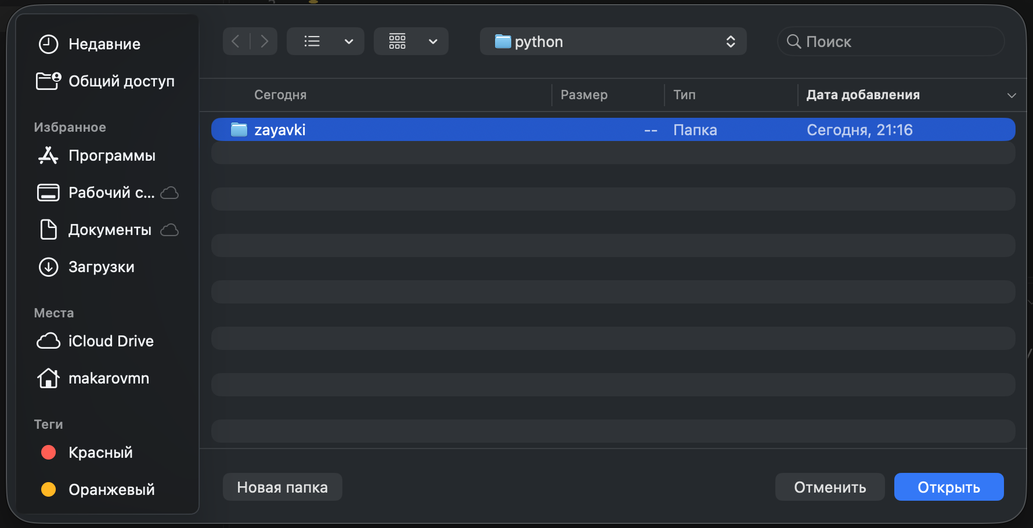Image resolution: width=1033 pixels, height=528 pixels.
Task: Sort by the Размер column header
Action: (x=584, y=95)
